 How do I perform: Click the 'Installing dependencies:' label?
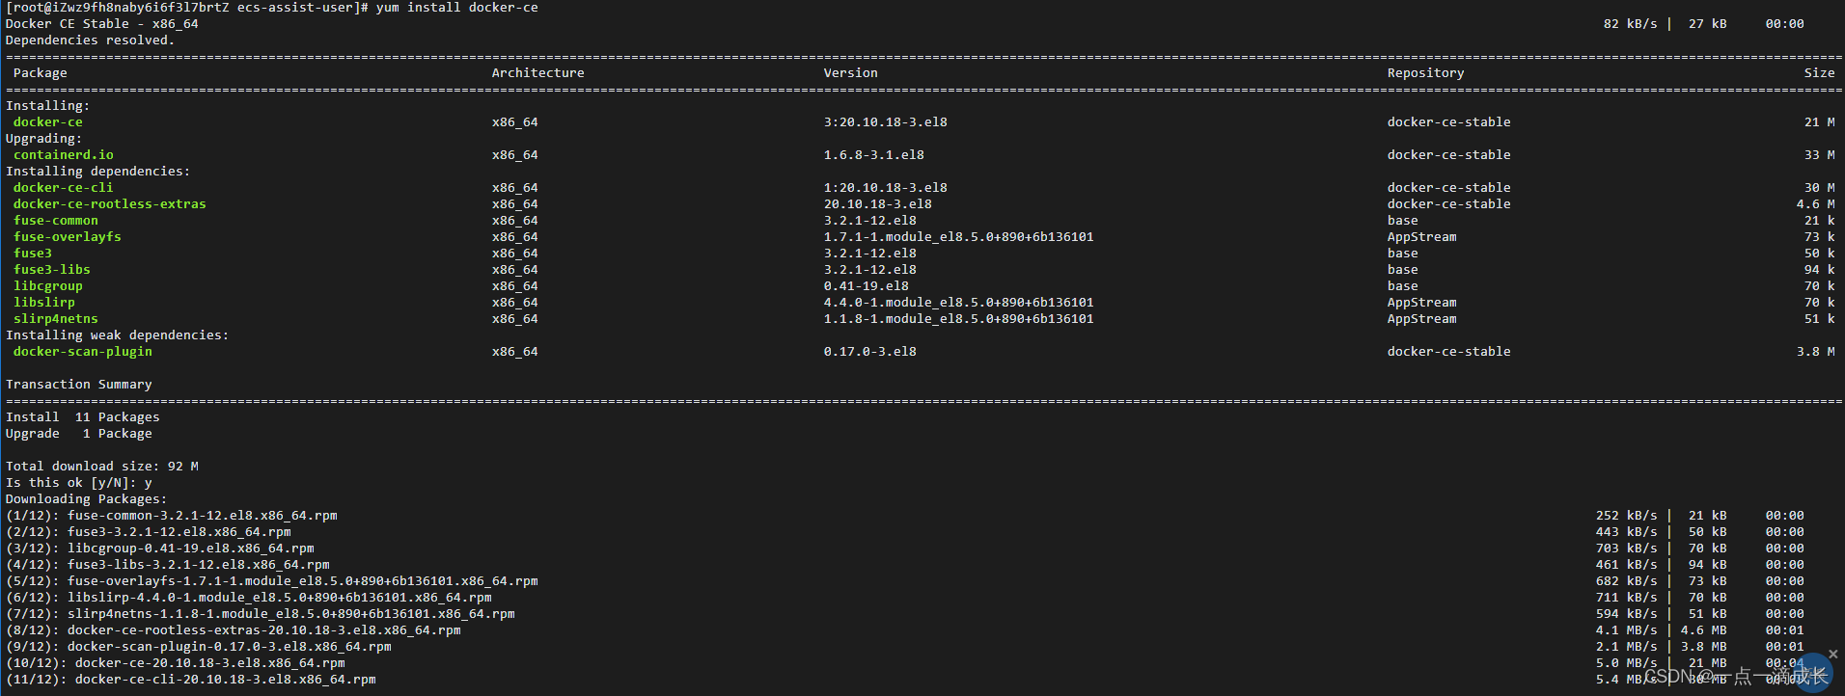pyautogui.click(x=98, y=172)
